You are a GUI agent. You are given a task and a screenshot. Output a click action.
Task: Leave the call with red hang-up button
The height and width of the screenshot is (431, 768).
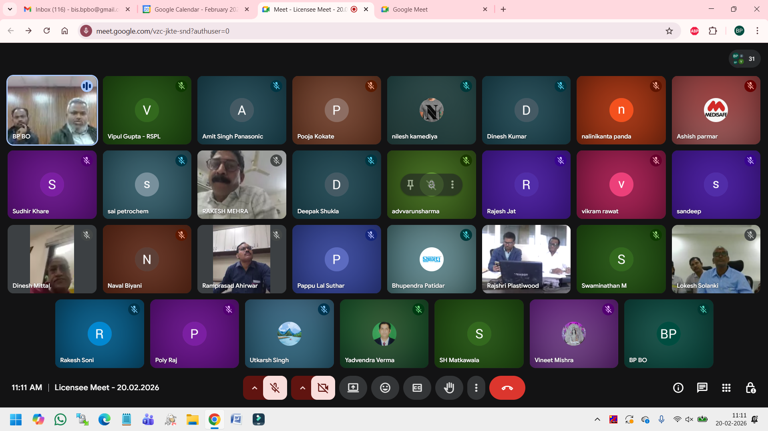(507, 387)
